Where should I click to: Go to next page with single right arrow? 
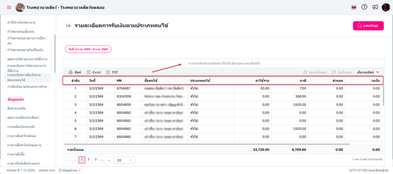102,160
